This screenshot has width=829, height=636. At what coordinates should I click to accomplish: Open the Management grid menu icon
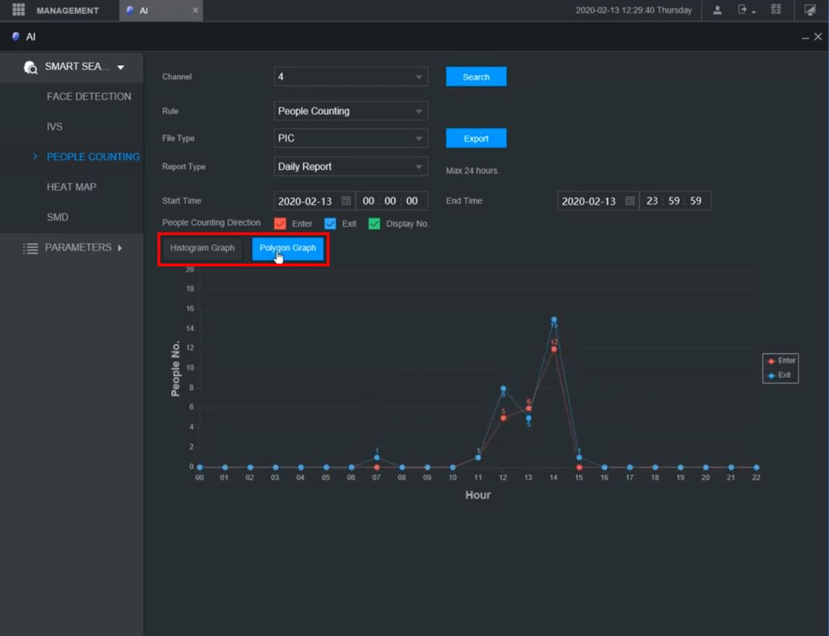[19, 10]
